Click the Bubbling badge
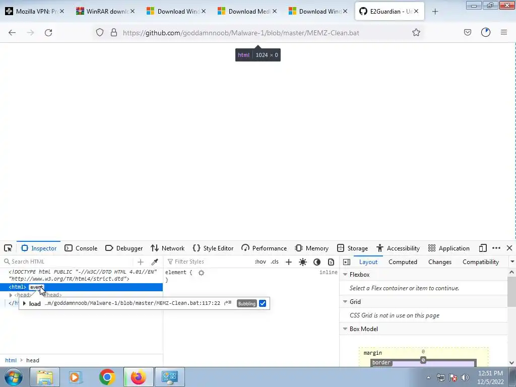The image size is (516, 387). pos(246,303)
